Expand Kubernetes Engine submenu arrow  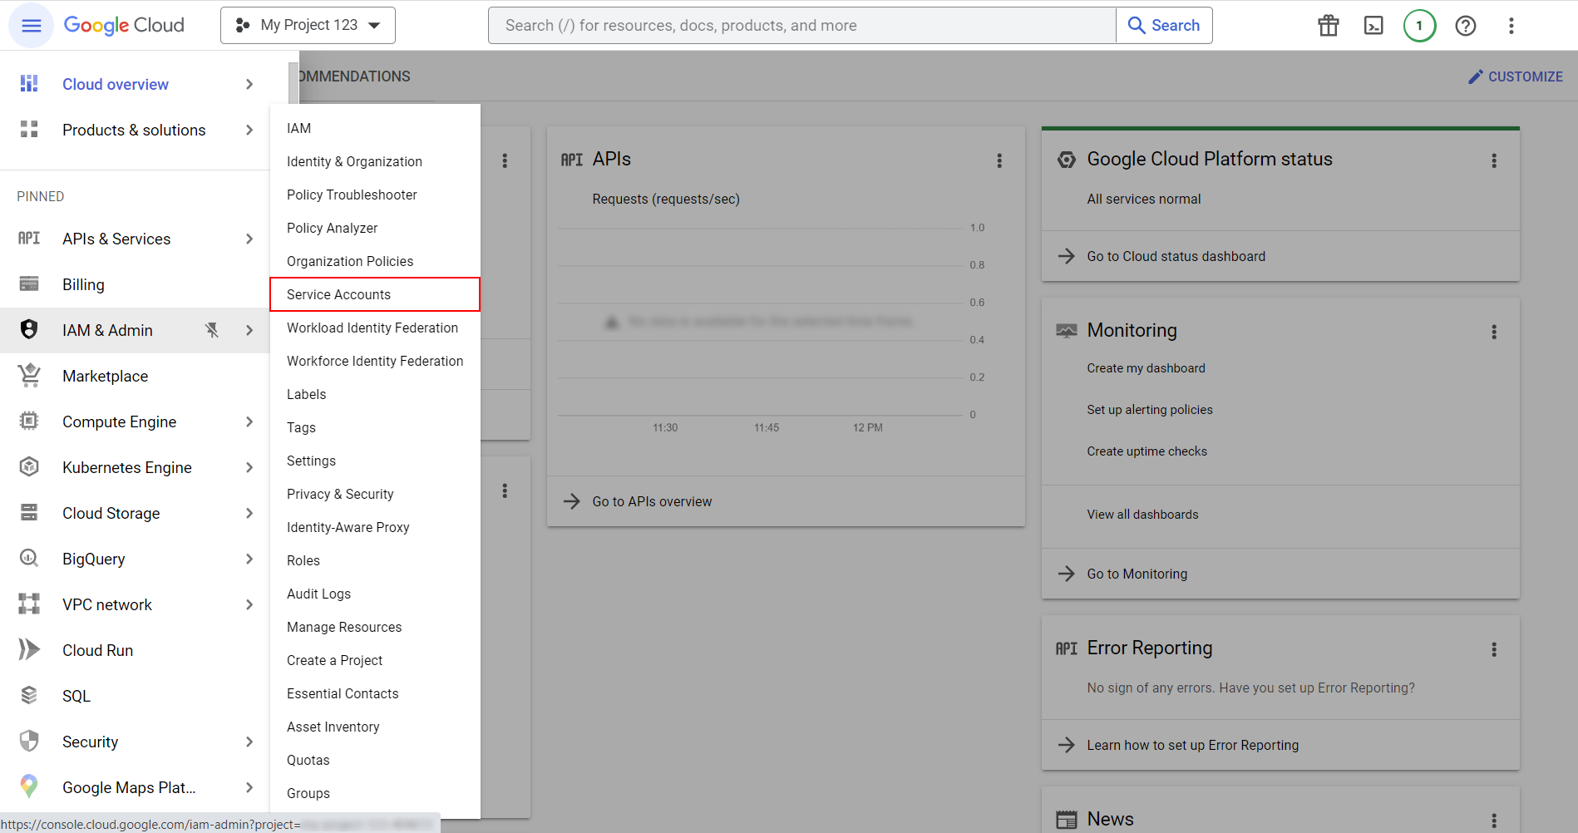[x=249, y=467]
